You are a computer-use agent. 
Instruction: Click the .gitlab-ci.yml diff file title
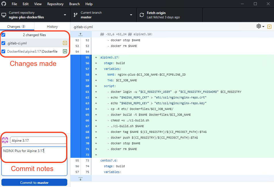pos(83,27)
